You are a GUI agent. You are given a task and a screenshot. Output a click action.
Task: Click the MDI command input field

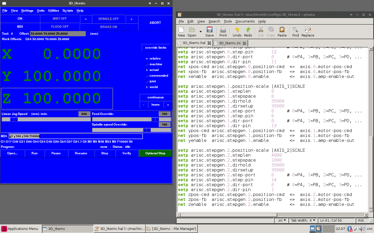pos(76,136)
